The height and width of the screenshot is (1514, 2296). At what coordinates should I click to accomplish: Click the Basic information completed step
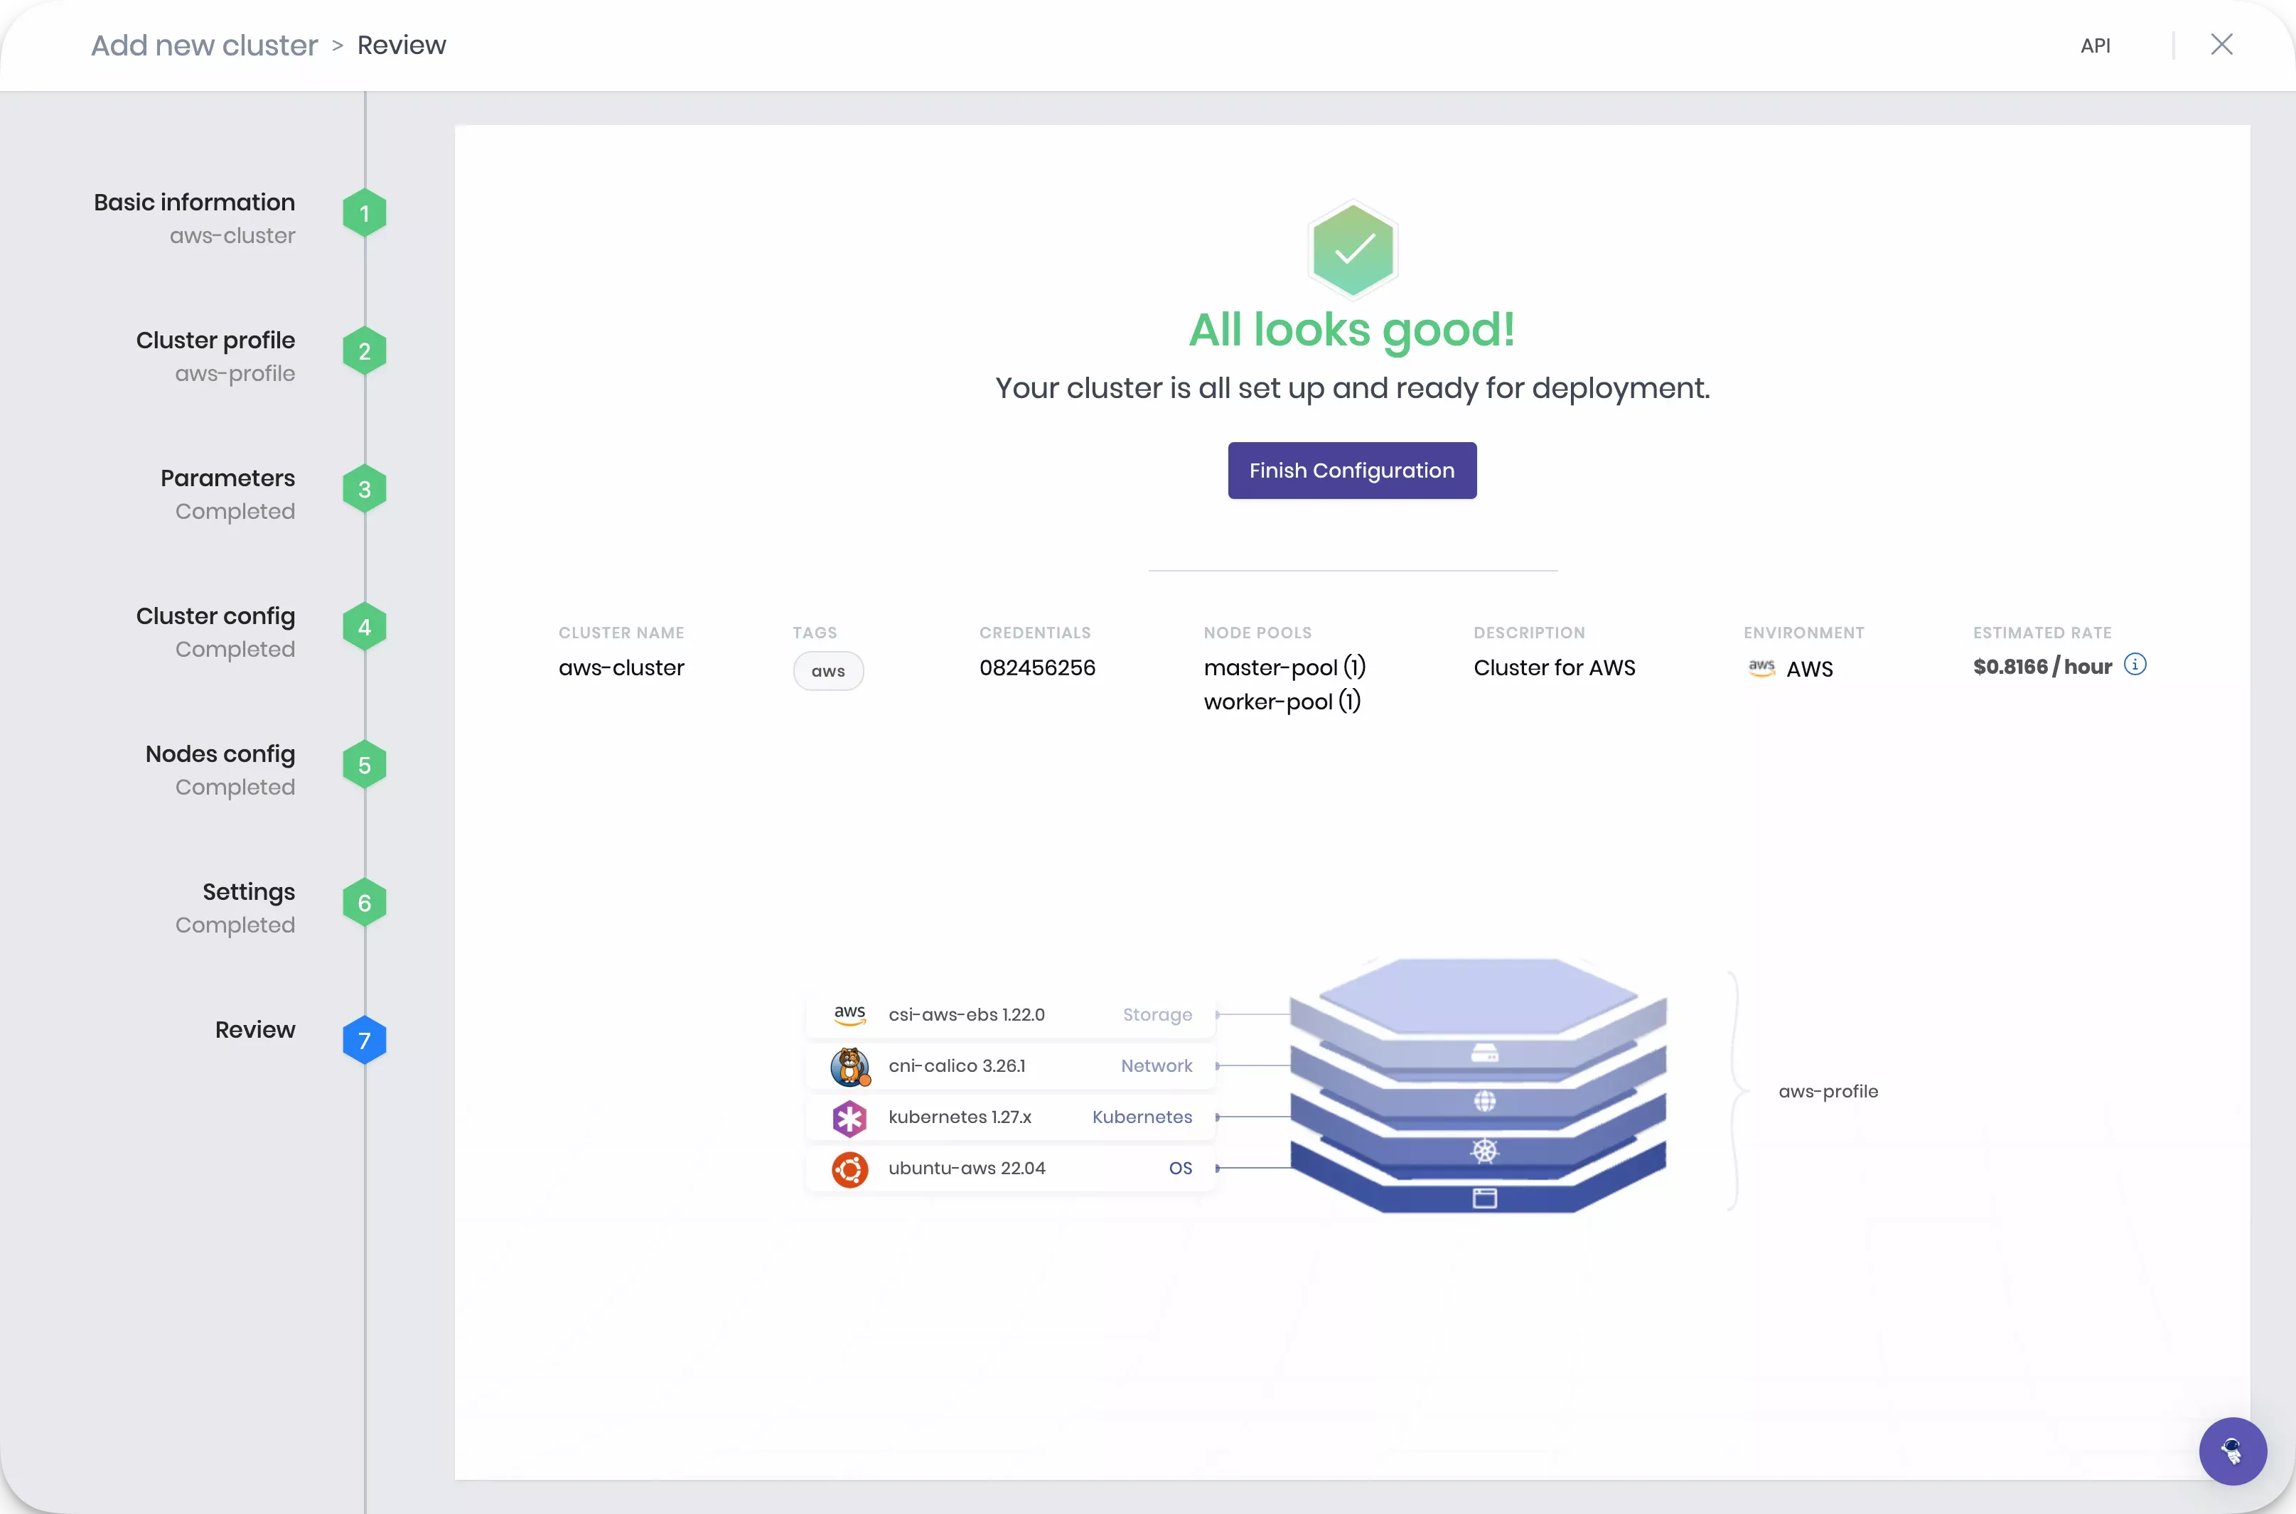(x=194, y=216)
